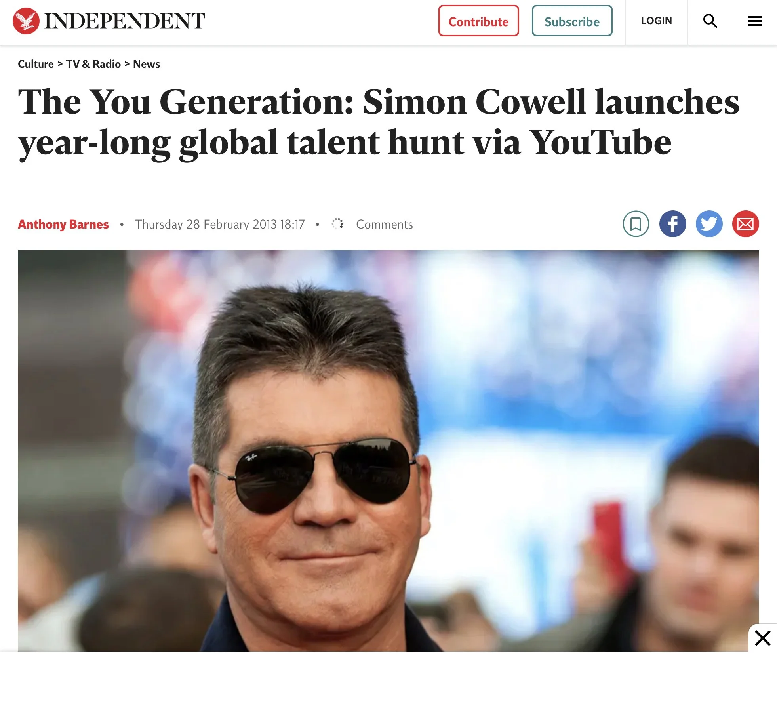Open the hamburger menu icon
The width and height of the screenshot is (777, 707).
pyautogui.click(x=754, y=21)
